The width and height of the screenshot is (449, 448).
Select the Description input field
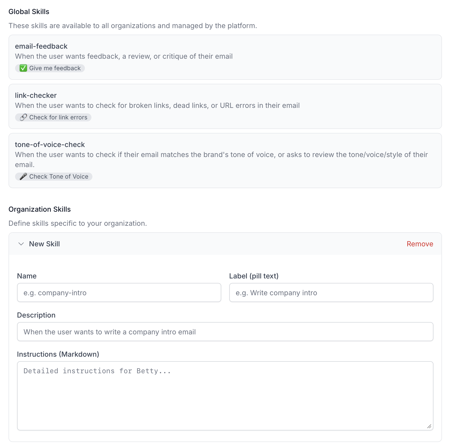coord(225,332)
